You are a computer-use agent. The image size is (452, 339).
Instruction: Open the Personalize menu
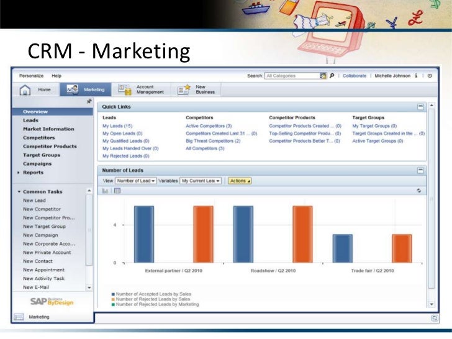pyautogui.click(x=32, y=76)
